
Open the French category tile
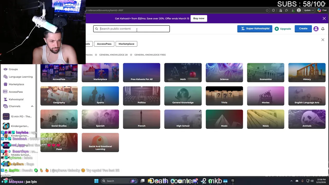[x=142, y=119]
